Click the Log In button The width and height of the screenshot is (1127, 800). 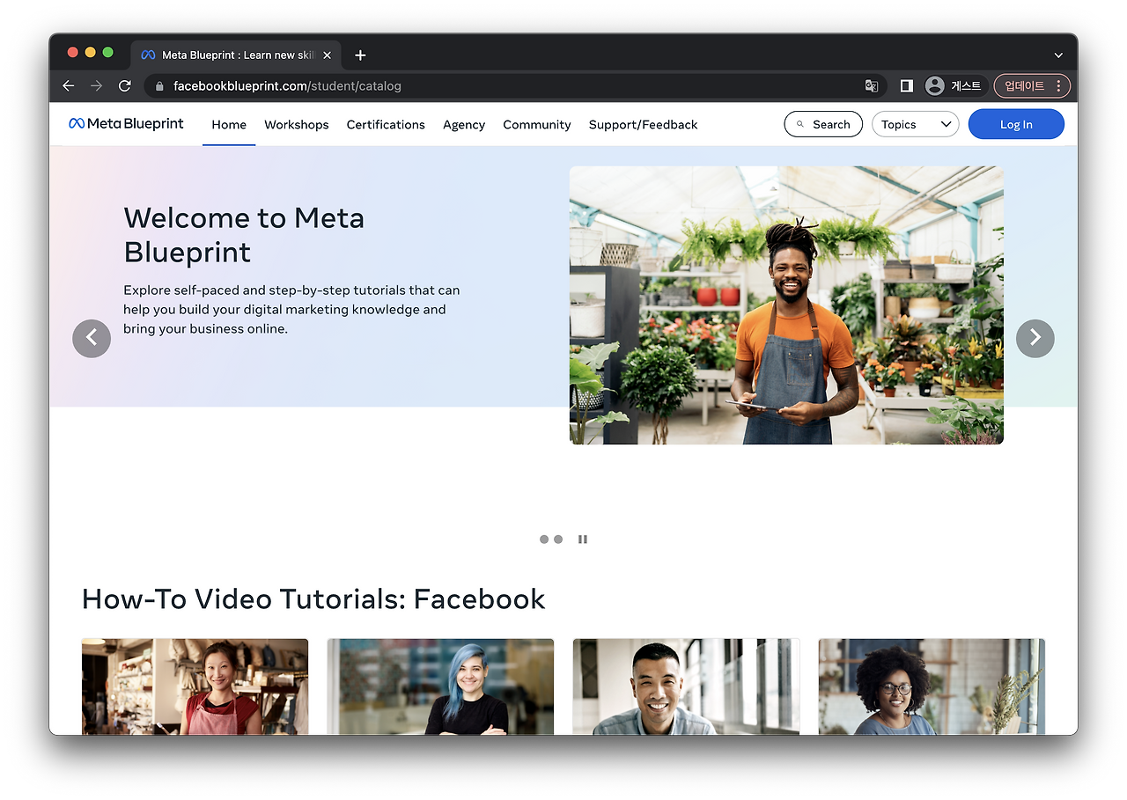click(x=1016, y=124)
